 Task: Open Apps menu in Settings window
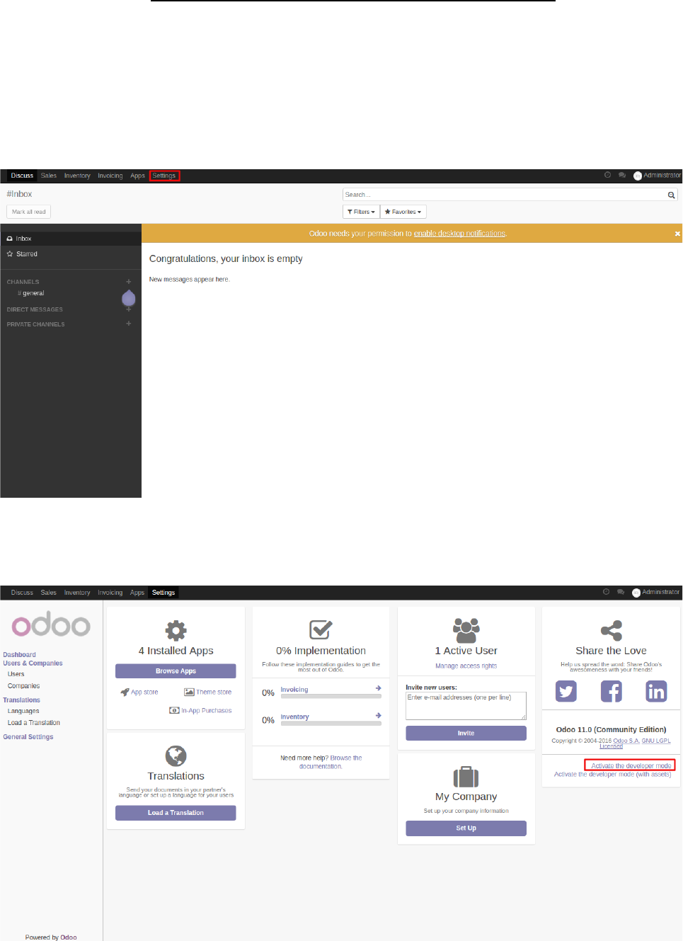click(137, 593)
